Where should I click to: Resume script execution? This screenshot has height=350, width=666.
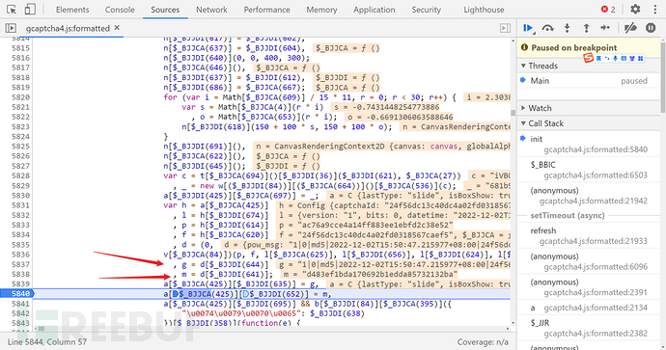point(528,28)
